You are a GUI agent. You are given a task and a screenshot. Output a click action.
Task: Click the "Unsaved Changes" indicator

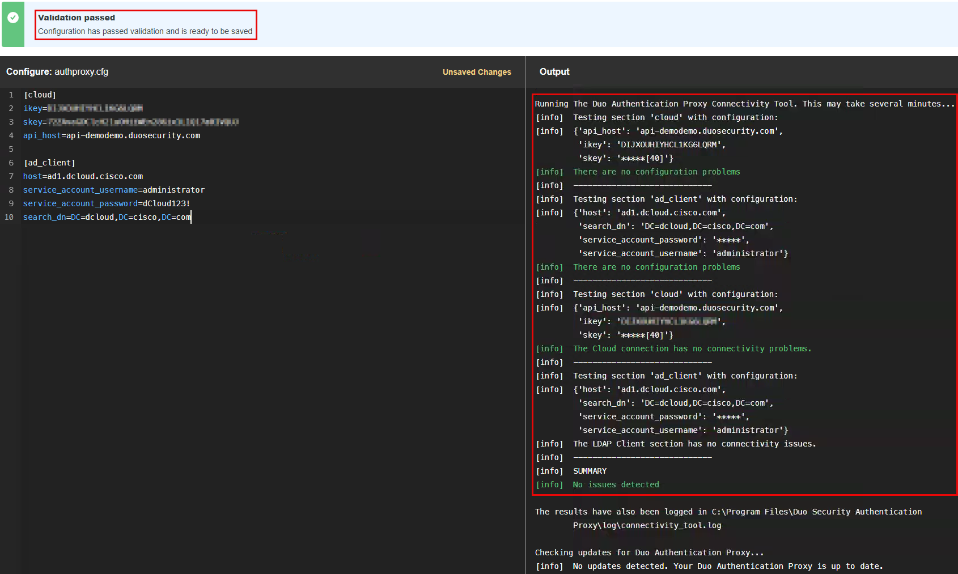click(476, 72)
